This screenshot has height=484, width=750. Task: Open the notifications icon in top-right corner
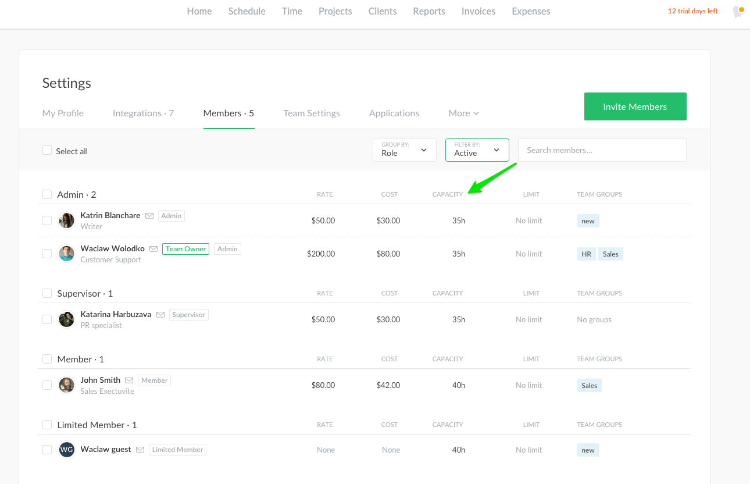point(738,12)
